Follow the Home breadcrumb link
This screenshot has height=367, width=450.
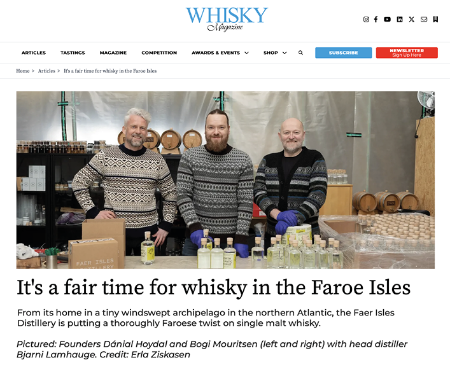(x=23, y=71)
